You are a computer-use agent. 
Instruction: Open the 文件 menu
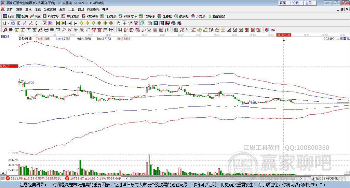coord(10,9)
